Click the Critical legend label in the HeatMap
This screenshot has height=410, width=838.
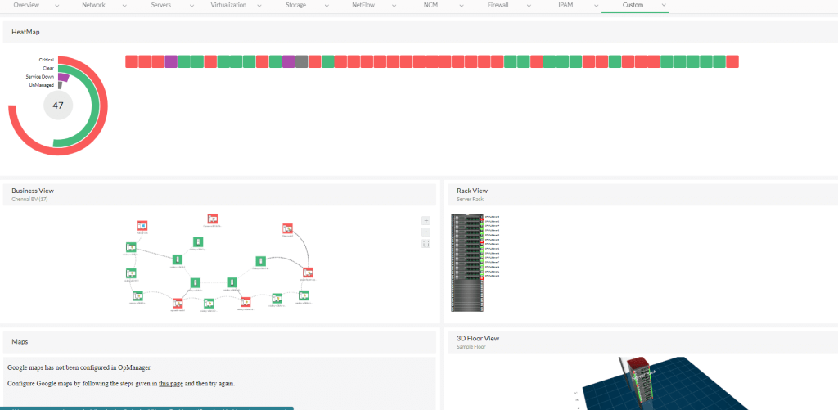tap(46, 60)
